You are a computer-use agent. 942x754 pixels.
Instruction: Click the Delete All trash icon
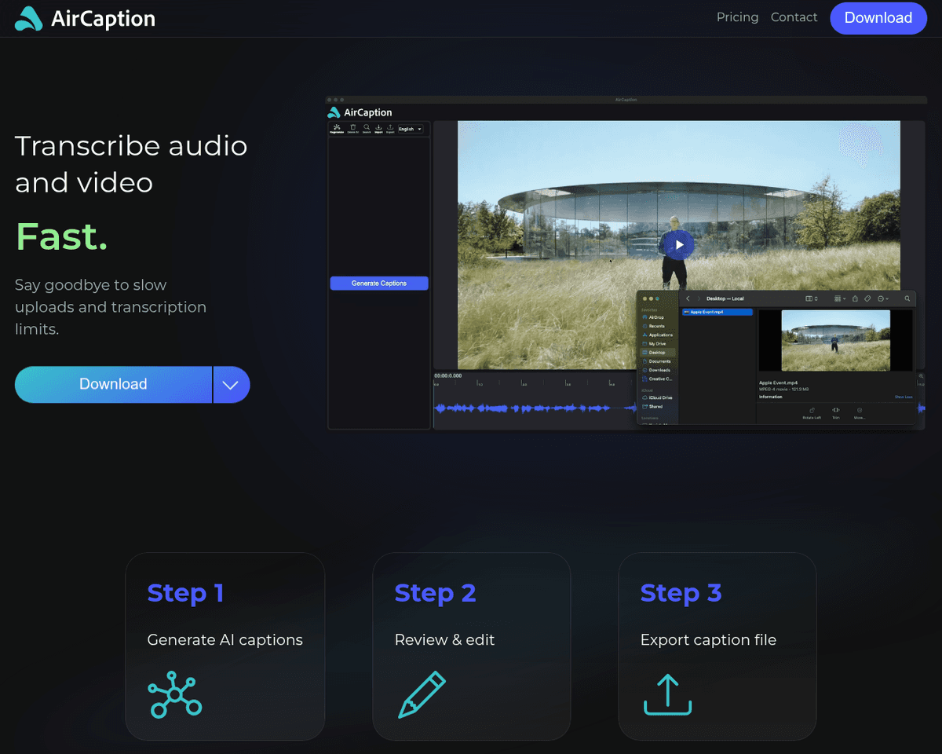[353, 129]
